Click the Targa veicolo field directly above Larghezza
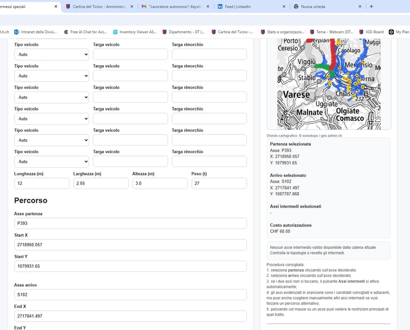The height and width of the screenshot is (330, 410). (130, 162)
